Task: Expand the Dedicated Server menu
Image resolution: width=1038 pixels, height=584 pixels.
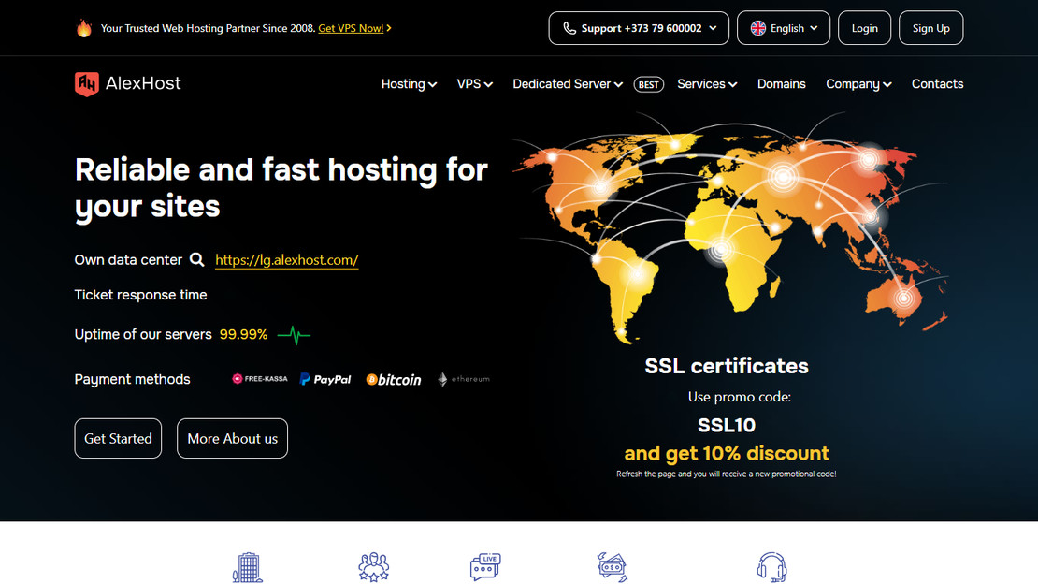Action: coord(568,84)
